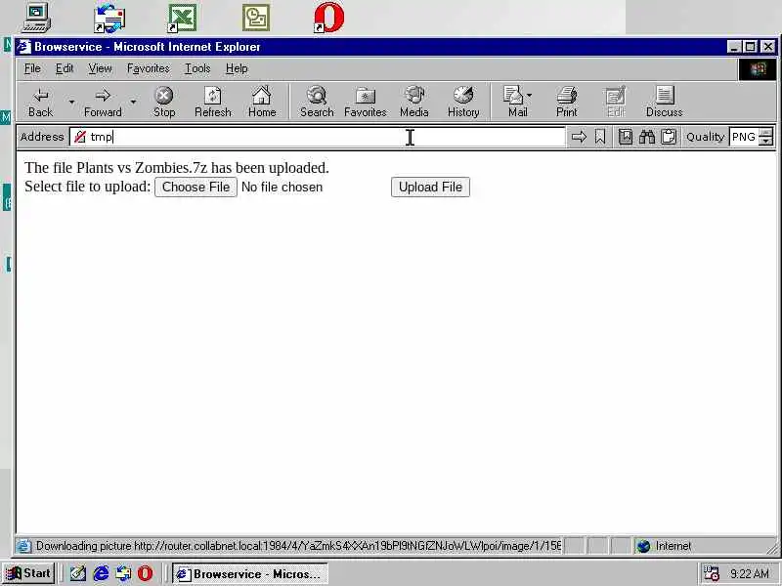The height and width of the screenshot is (586, 782).
Task: Click the 'has been uploaded' message text
Action: click(270, 168)
